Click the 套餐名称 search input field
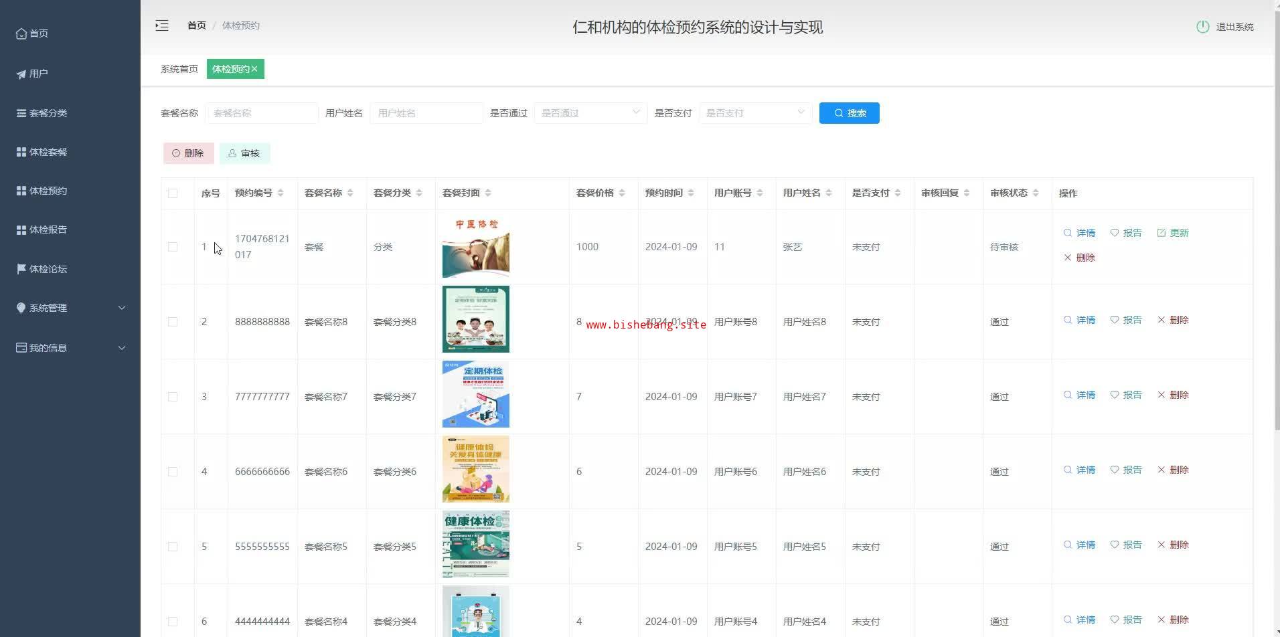 tap(262, 113)
